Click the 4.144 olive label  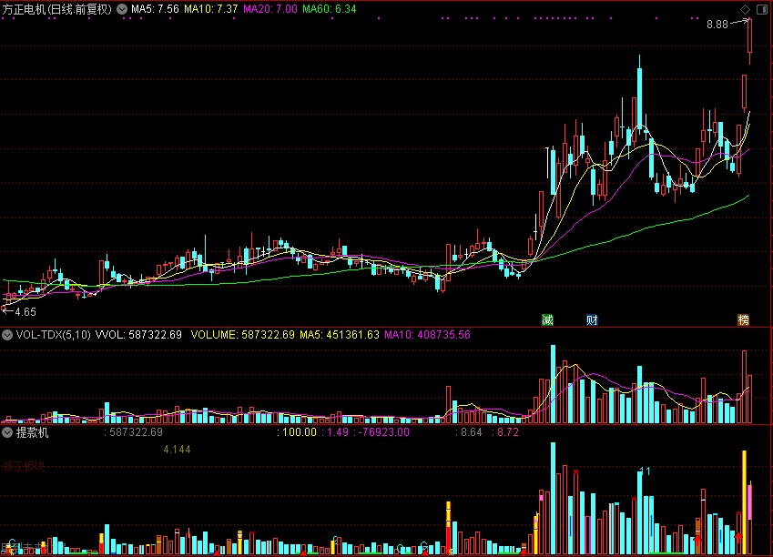tap(177, 450)
